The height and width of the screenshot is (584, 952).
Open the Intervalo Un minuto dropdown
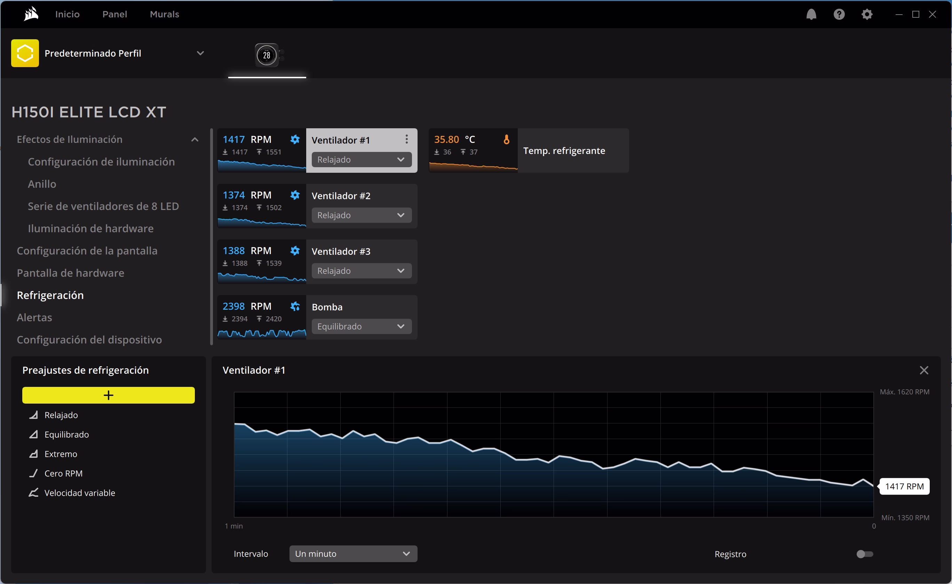tap(353, 553)
